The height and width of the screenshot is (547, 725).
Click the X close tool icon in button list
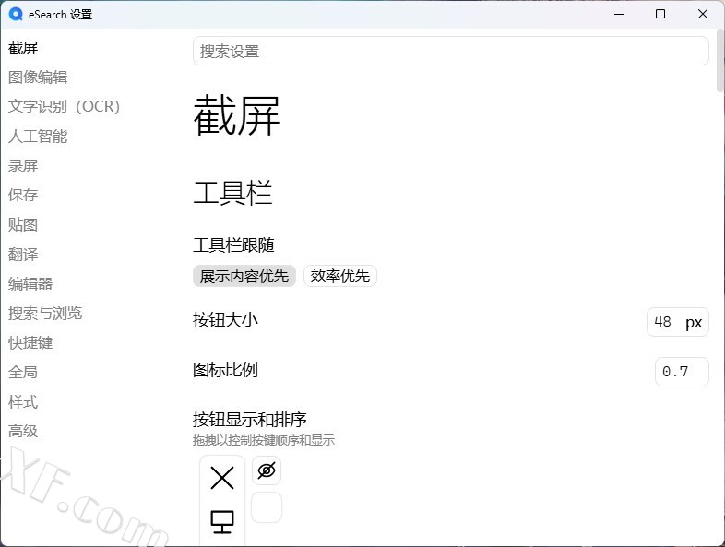pos(222,478)
